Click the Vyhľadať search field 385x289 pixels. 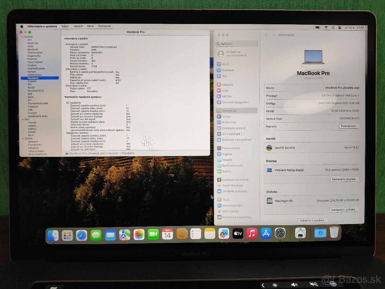(x=237, y=43)
